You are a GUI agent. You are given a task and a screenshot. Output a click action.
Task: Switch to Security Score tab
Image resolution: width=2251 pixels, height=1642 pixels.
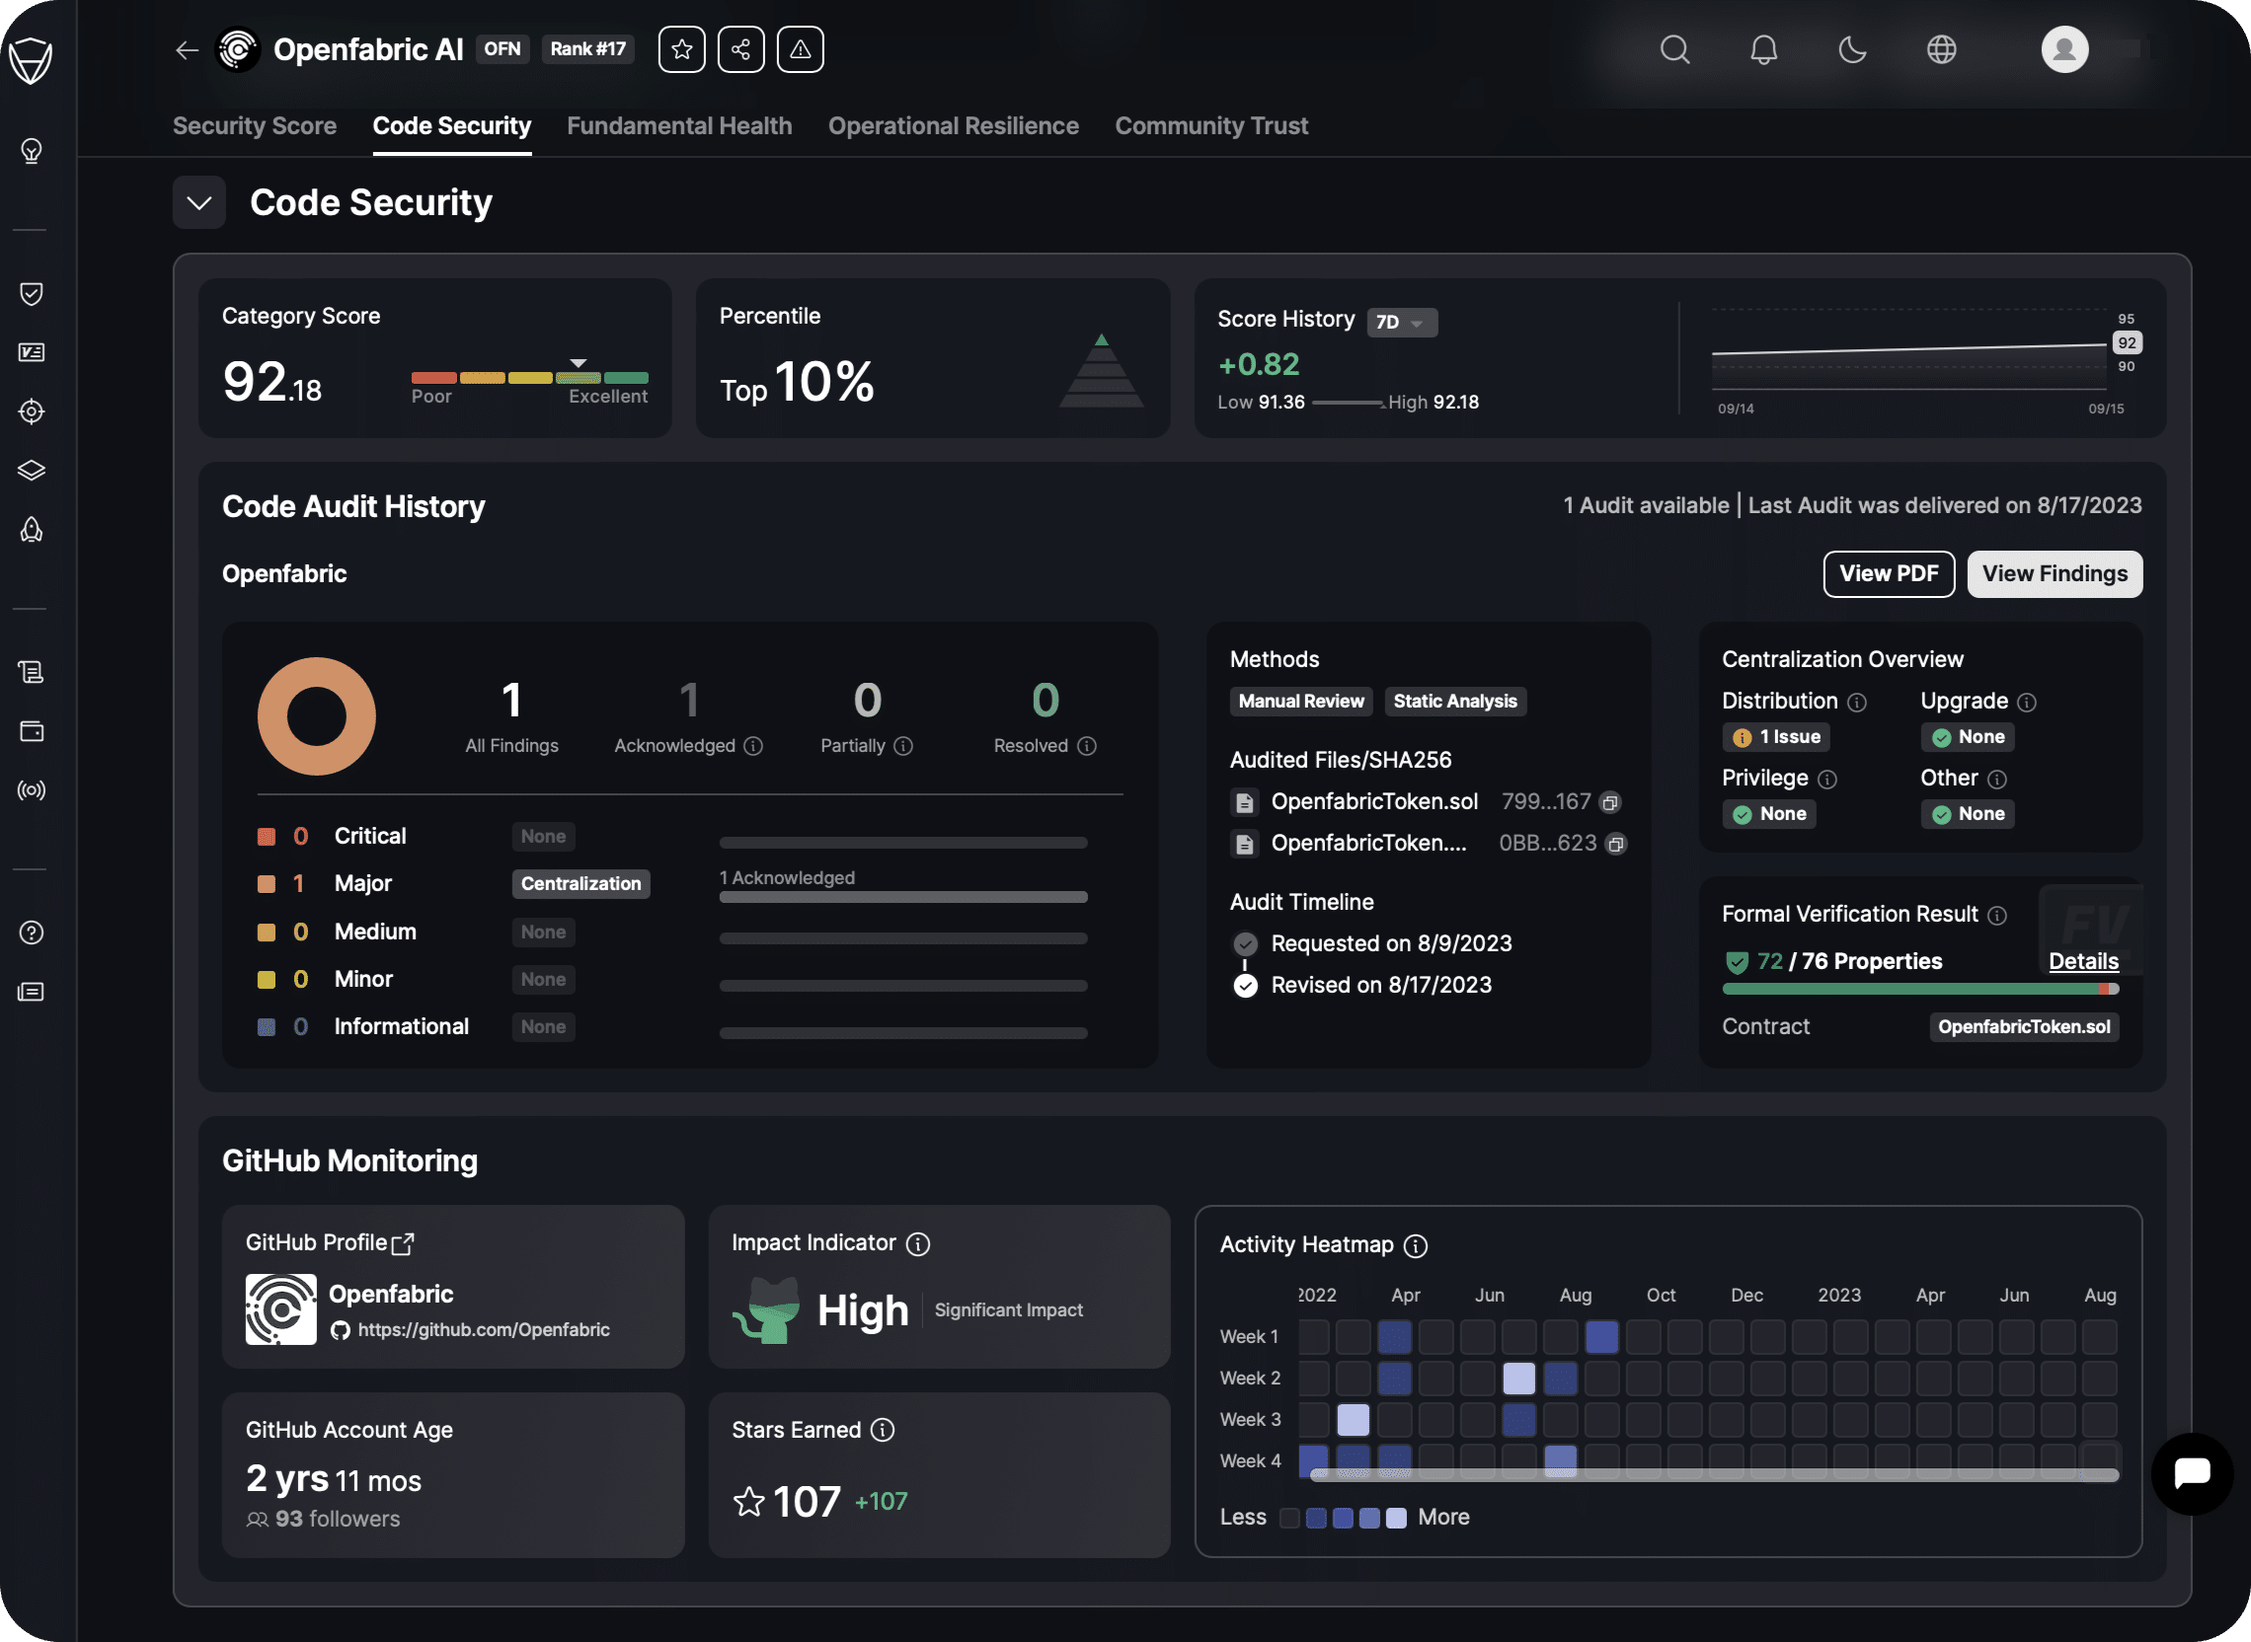(255, 126)
